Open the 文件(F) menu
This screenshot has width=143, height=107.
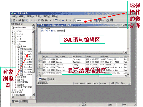pyautogui.click(x=14, y=16)
